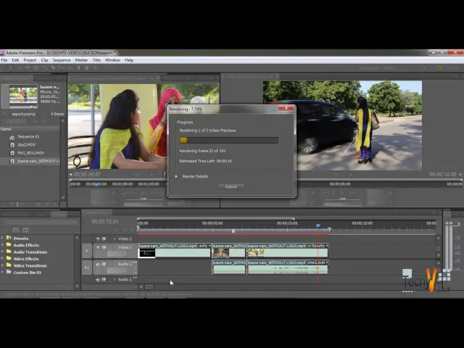The height and width of the screenshot is (348, 464).
Task: Open the Help menu
Action: pos(129,60)
